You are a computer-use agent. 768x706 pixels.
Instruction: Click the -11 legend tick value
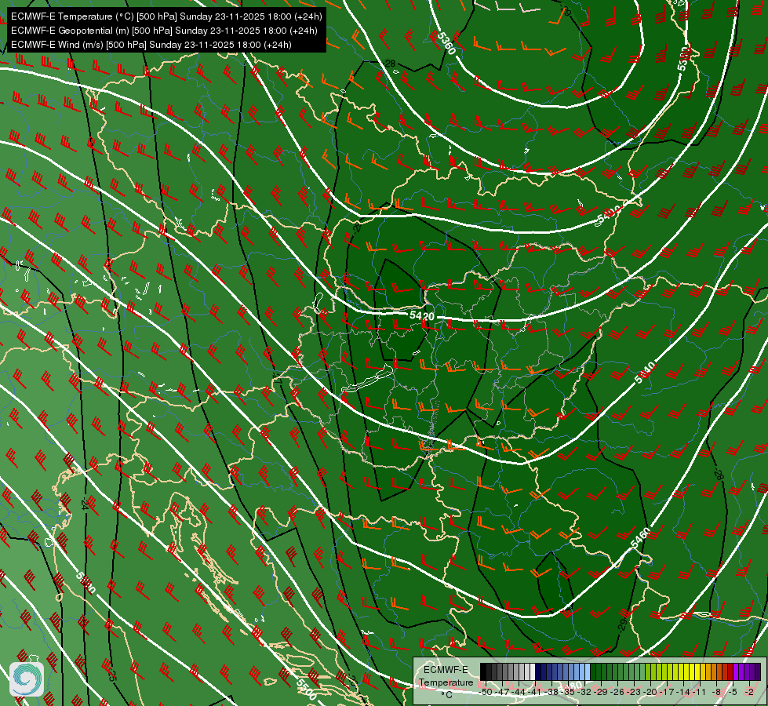point(700,692)
